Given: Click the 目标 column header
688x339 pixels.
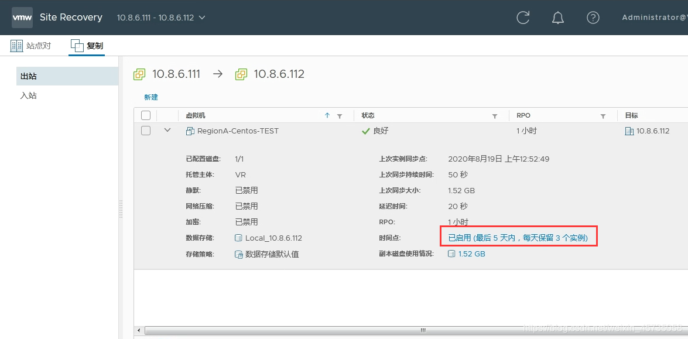Looking at the screenshot, I should [631, 115].
